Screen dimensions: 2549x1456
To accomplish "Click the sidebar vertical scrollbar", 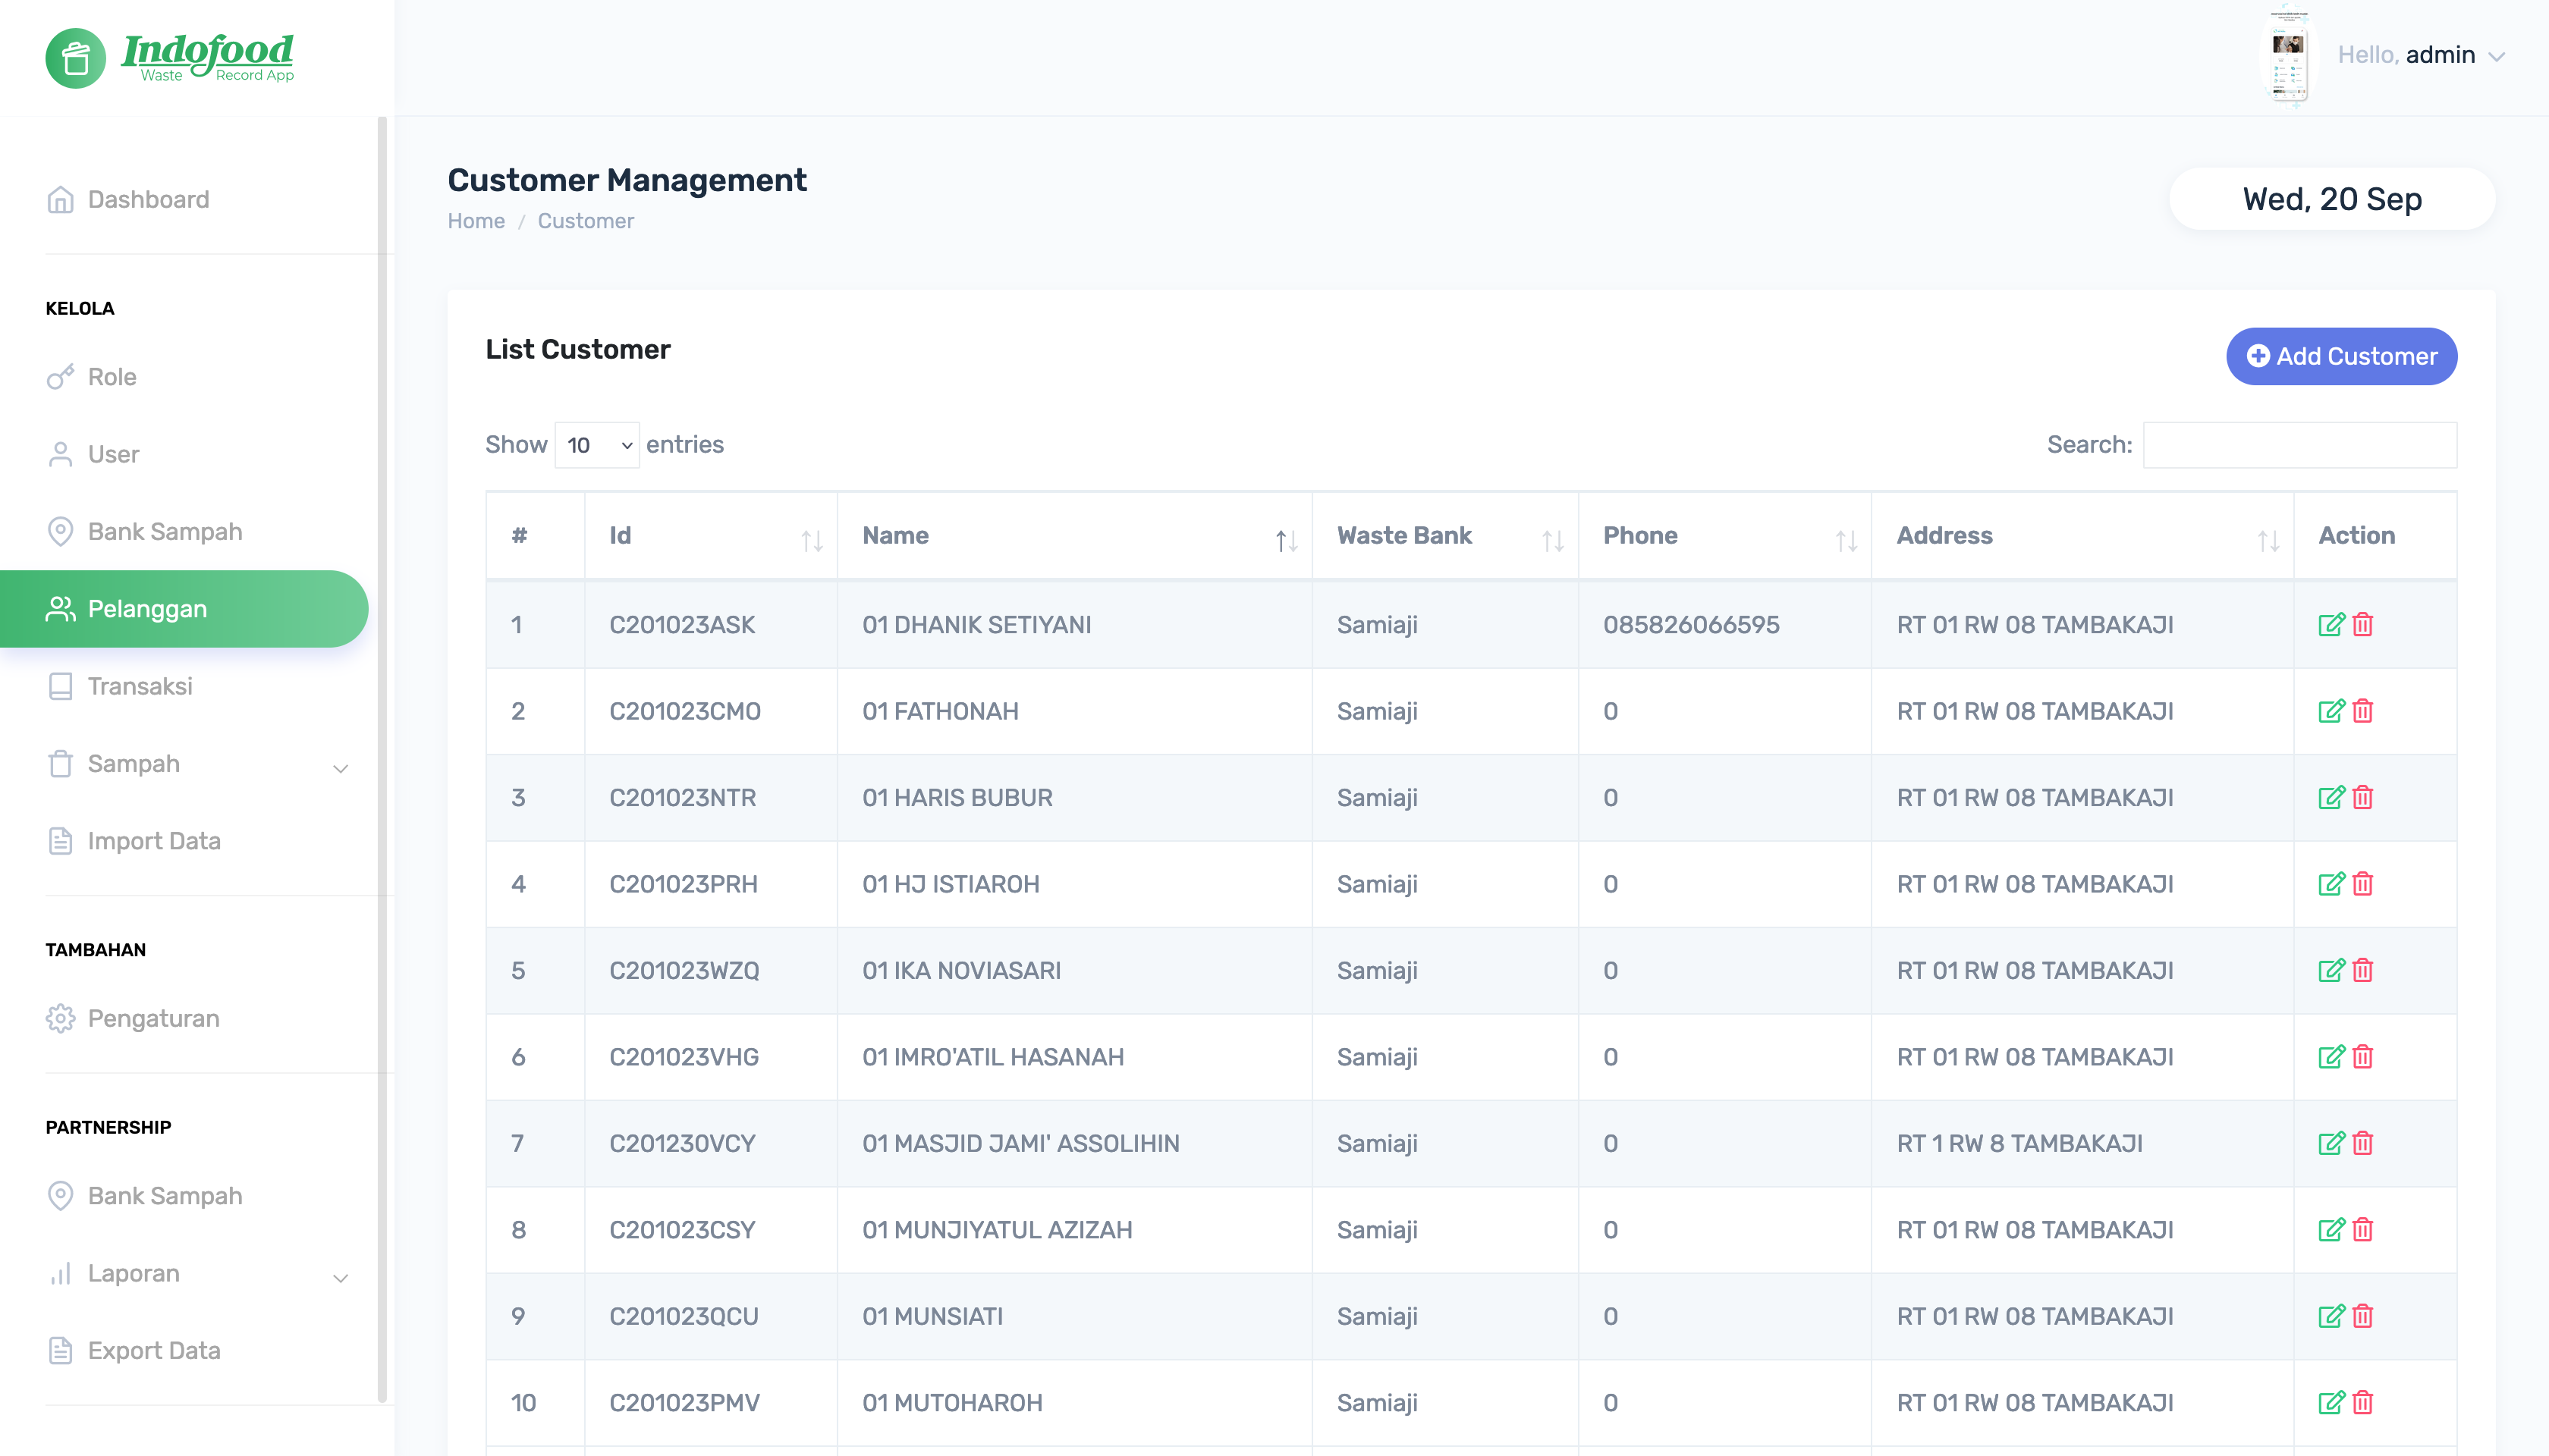I will click(x=382, y=760).
